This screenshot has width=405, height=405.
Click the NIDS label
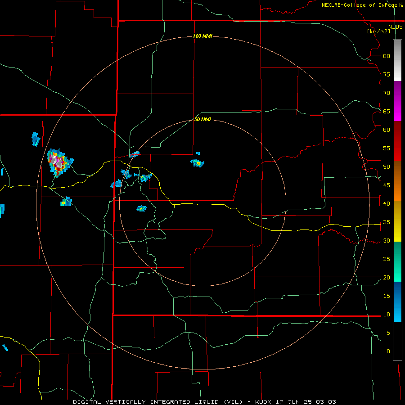396,27
